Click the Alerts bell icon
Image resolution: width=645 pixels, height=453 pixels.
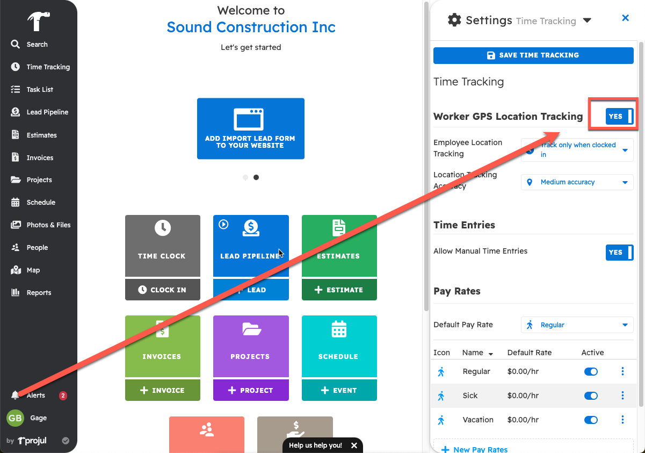pos(16,395)
